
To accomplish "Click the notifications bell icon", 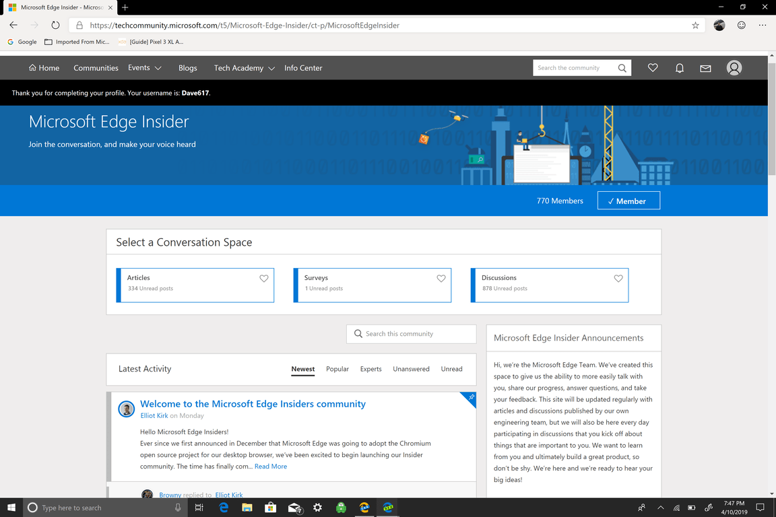I will pos(680,68).
